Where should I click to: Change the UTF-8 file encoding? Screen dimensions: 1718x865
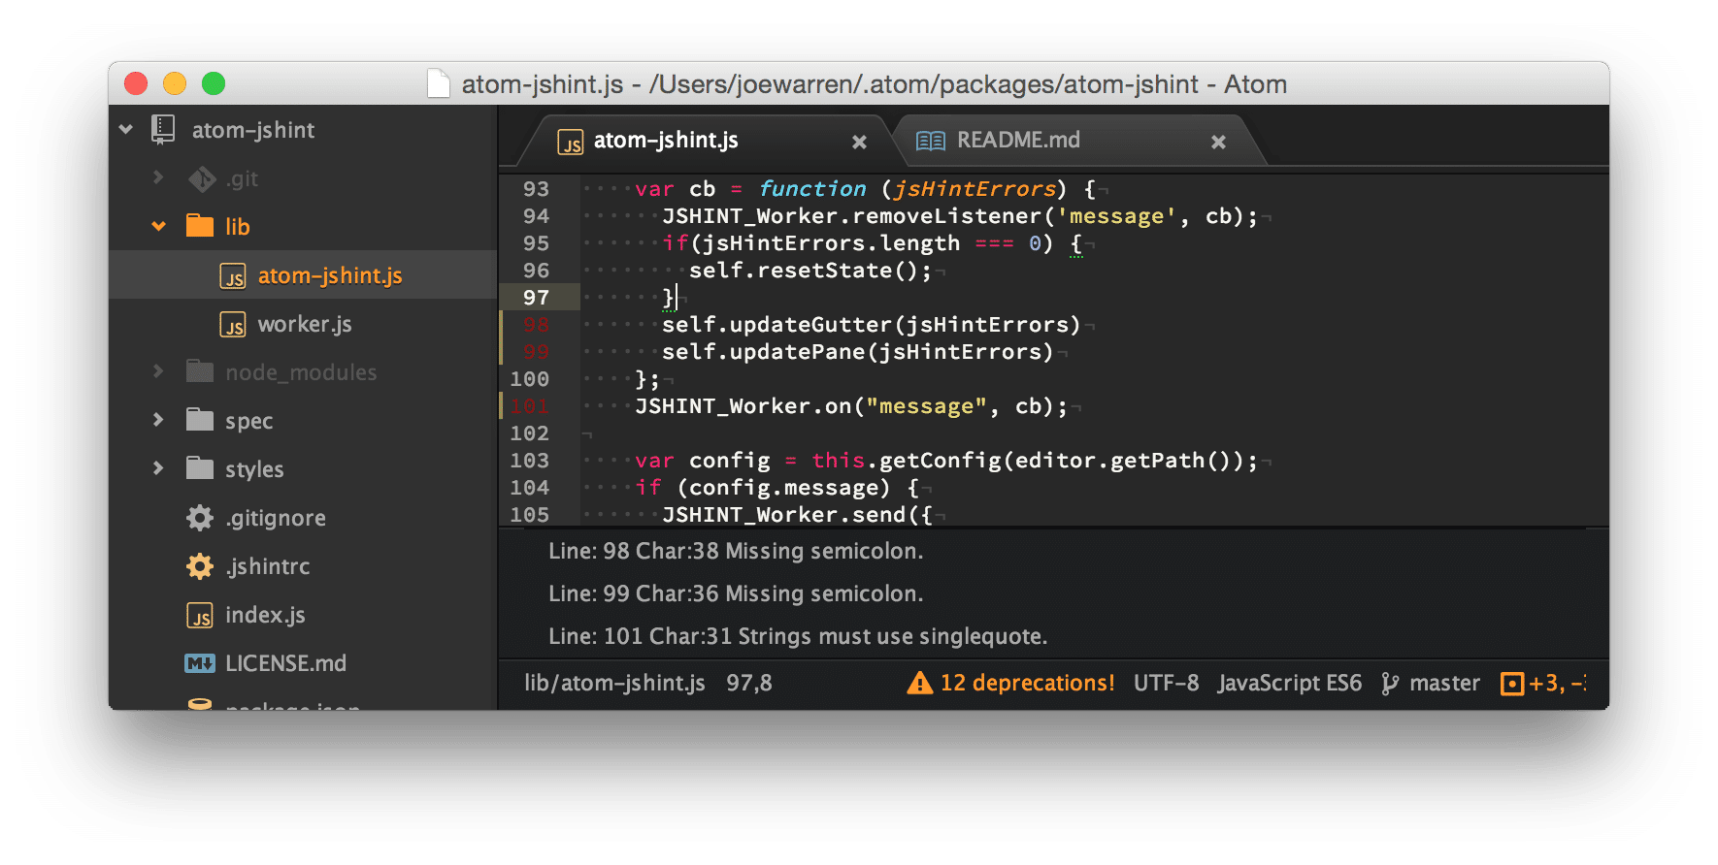coord(1166,683)
